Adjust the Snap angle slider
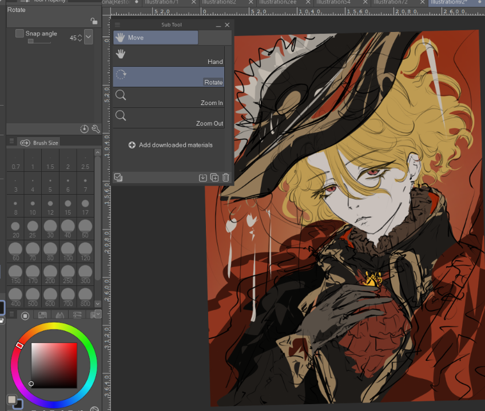485x411 pixels. (x=39, y=41)
